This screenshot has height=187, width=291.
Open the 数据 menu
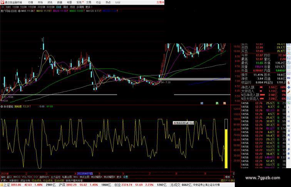60,2
